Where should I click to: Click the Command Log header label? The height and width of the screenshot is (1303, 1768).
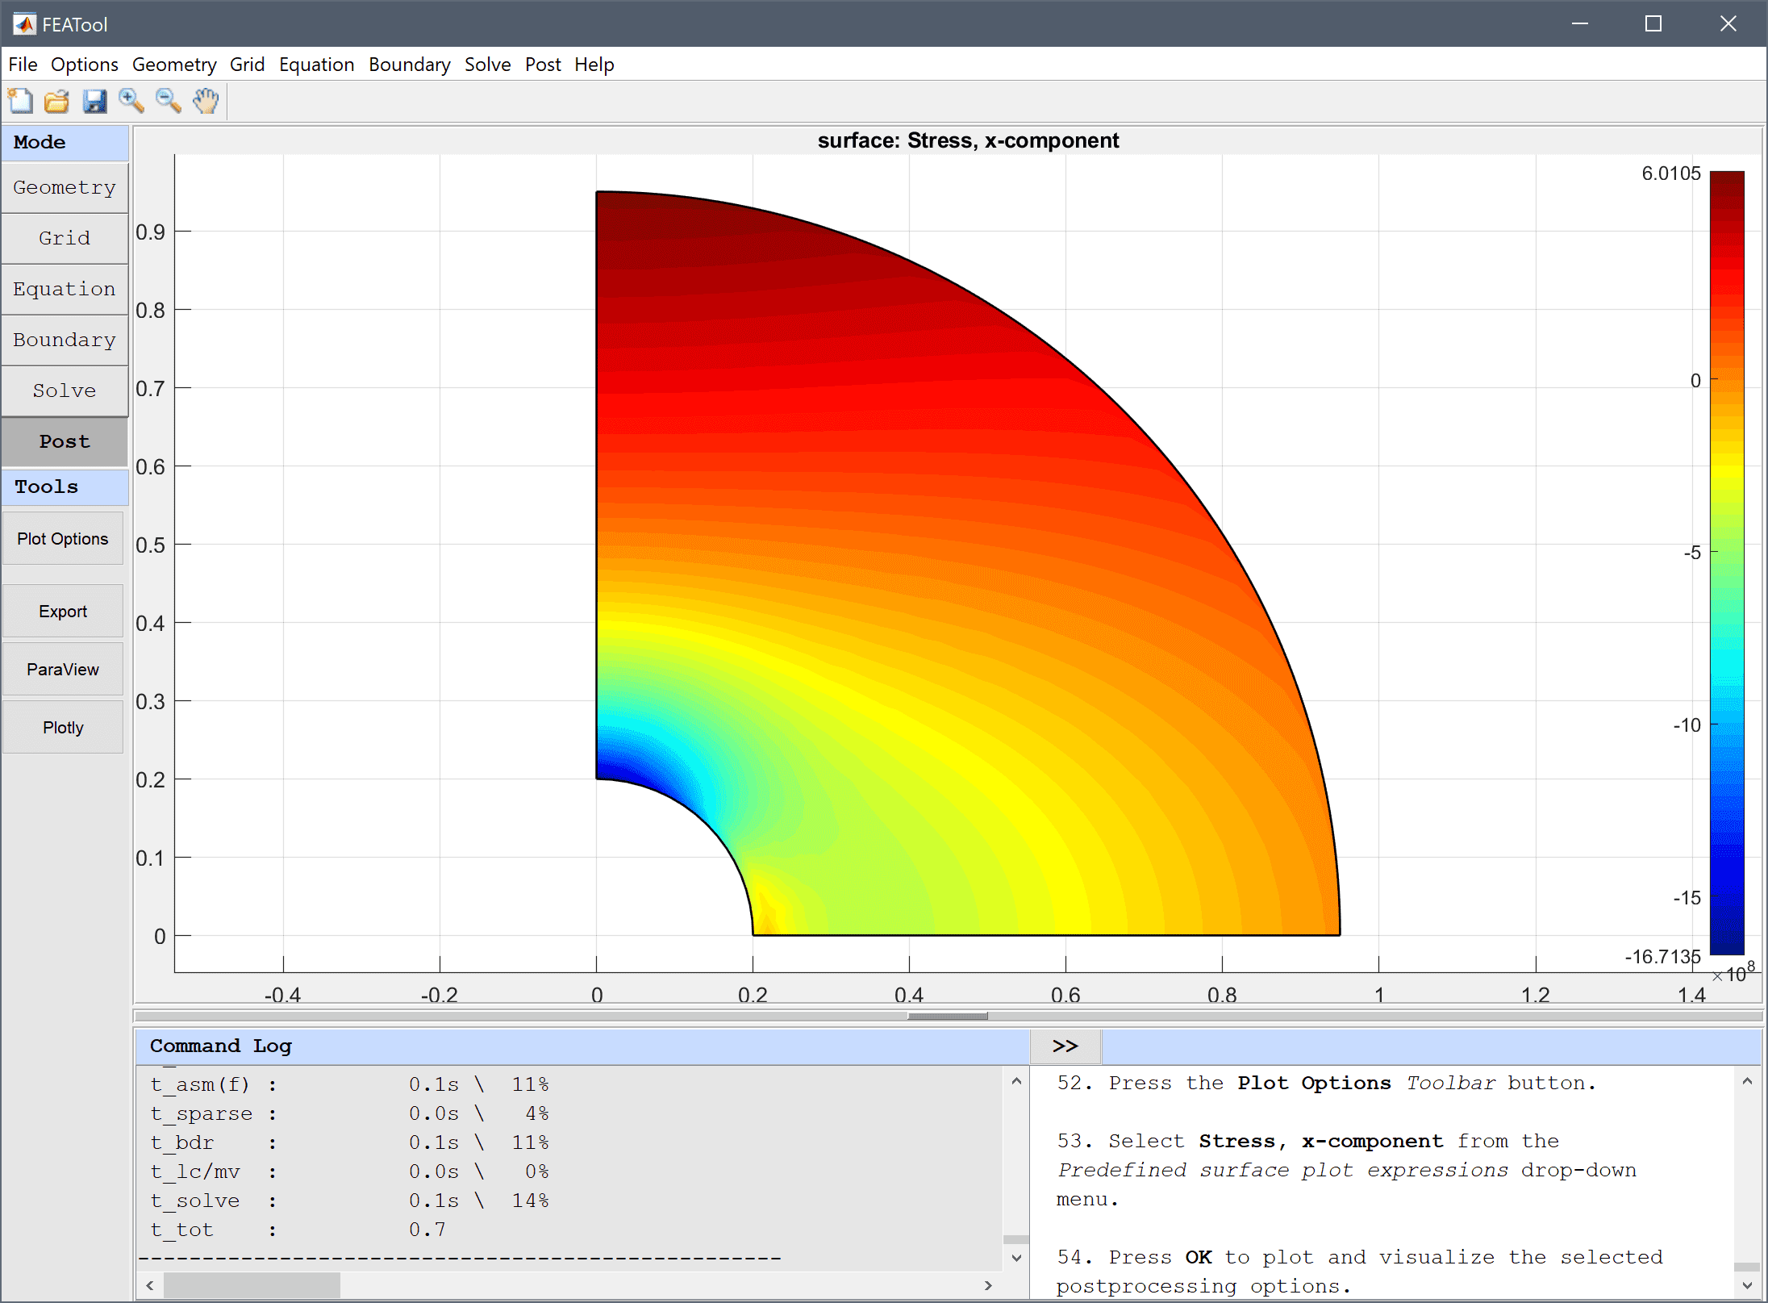click(x=220, y=1046)
